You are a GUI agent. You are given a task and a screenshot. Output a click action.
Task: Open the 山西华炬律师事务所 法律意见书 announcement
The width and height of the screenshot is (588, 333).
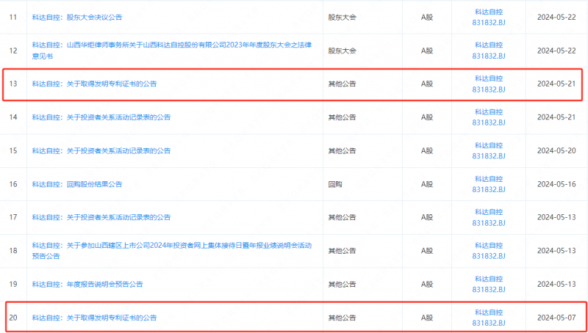click(x=172, y=50)
